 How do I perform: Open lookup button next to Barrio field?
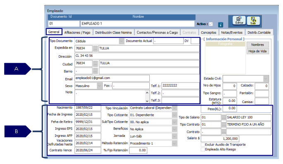(x=95, y=71)
